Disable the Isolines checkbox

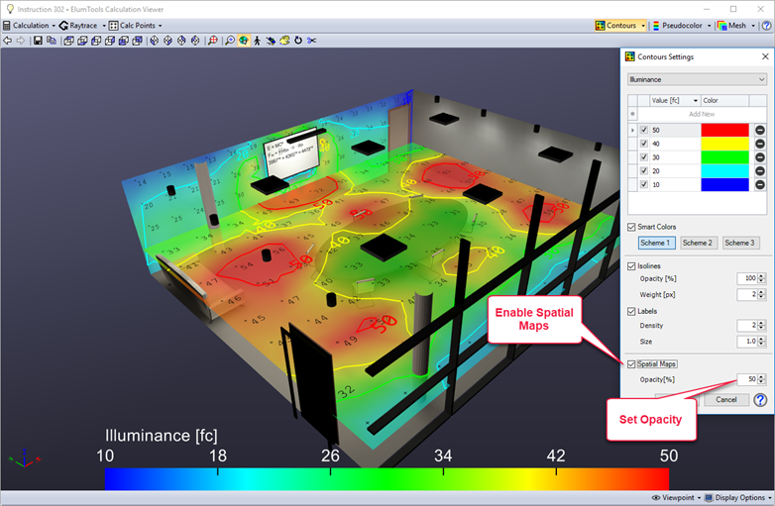point(632,265)
